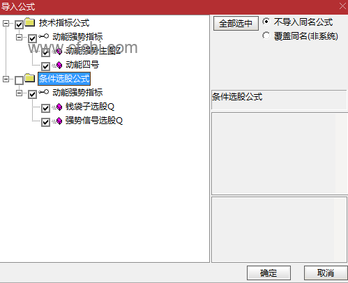The height and width of the screenshot is (283, 348).
Task: Click the magenta cube icon of 动能四号
Action: point(59,65)
